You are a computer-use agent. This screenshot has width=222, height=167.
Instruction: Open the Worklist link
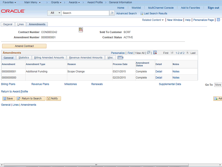tap(136, 8)
